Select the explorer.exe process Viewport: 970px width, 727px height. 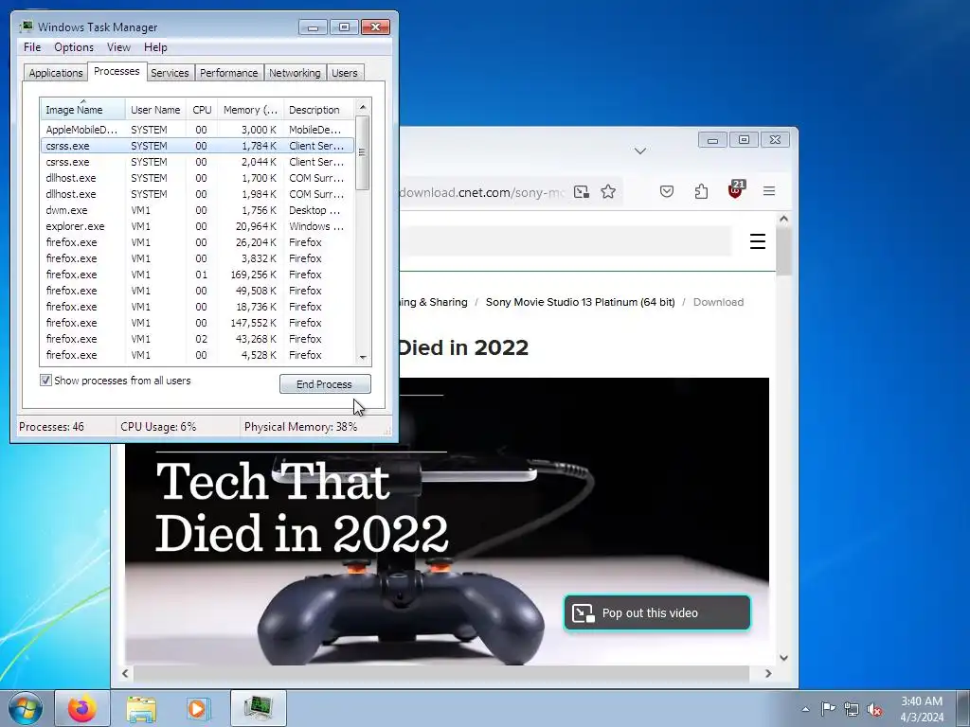pyautogui.click(x=198, y=226)
